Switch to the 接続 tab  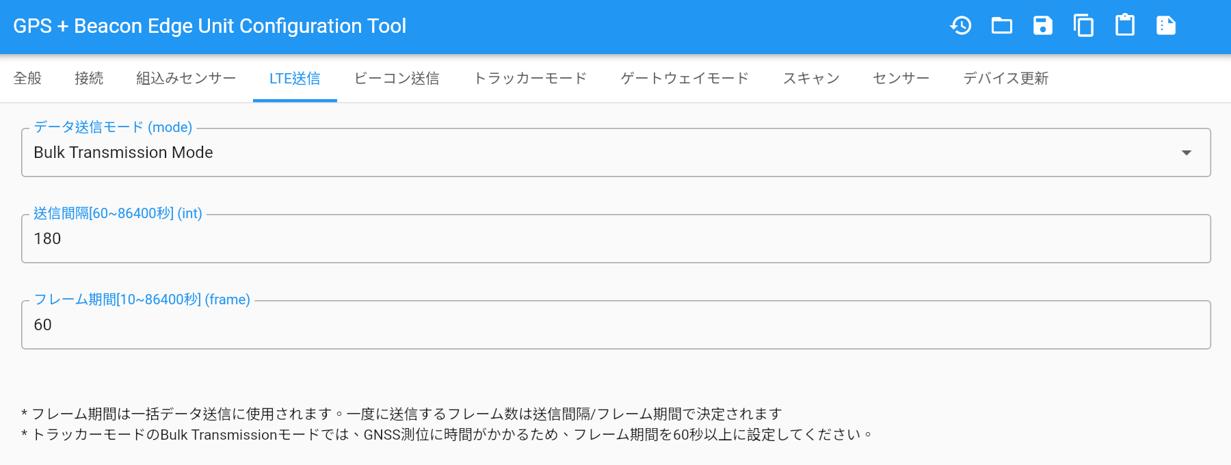coord(89,79)
